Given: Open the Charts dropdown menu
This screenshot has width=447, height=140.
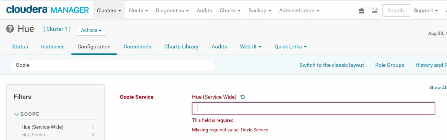Looking at the screenshot, I should pos(230,10).
